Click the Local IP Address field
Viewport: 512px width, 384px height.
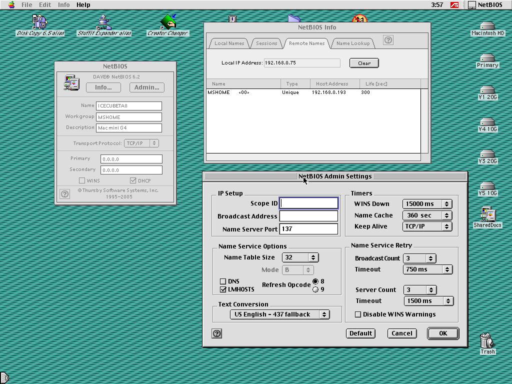pos(302,62)
